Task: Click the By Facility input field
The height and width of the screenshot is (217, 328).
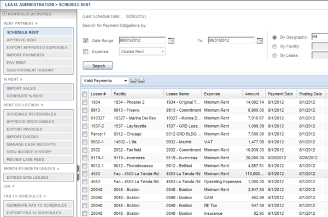Action: click(320, 46)
